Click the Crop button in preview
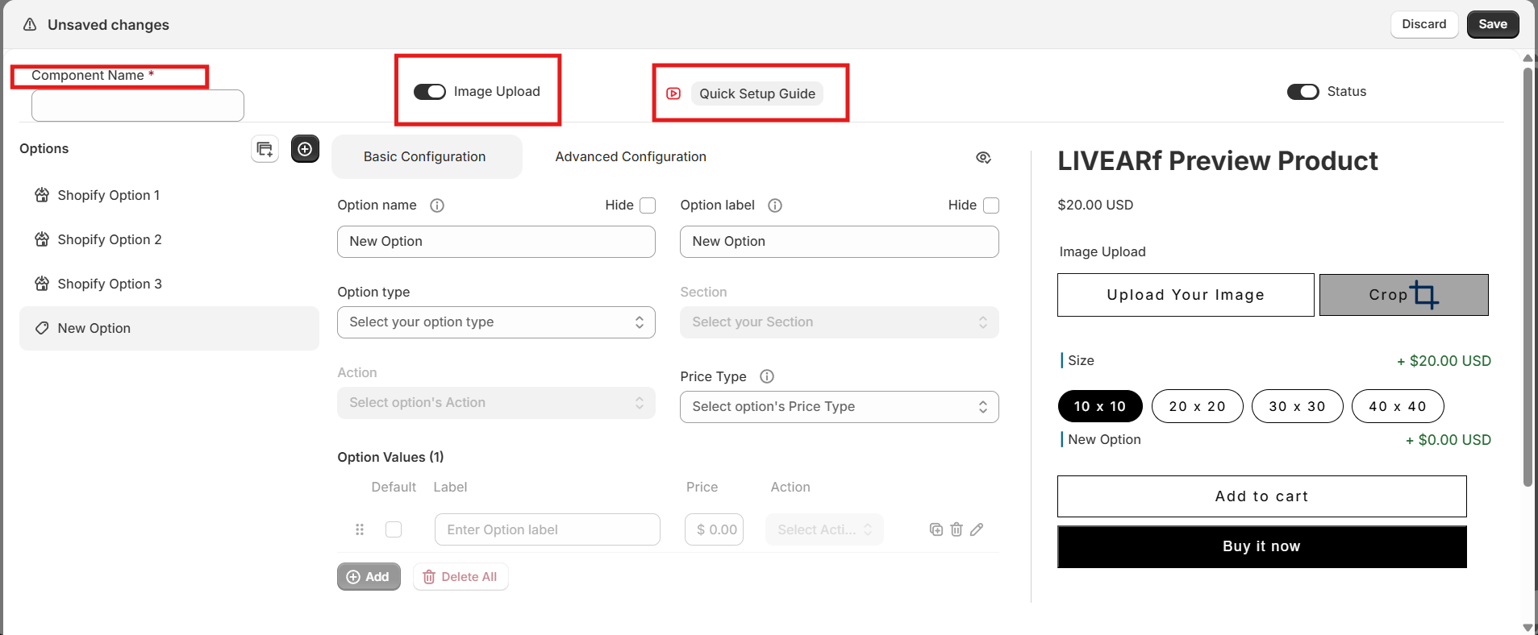1538x635 pixels. pos(1403,295)
